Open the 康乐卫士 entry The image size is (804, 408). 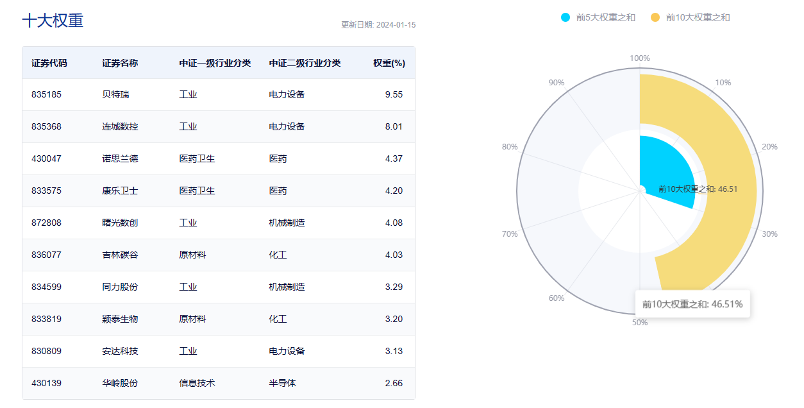[120, 191]
